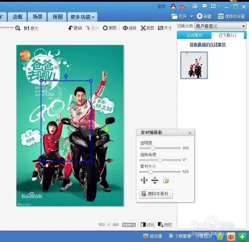Open 预览 preview
The height and width of the screenshot is (242, 249).
click(x=165, y=225)
